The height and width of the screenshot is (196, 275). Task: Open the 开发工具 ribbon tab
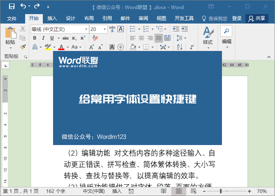pos(184,18)
